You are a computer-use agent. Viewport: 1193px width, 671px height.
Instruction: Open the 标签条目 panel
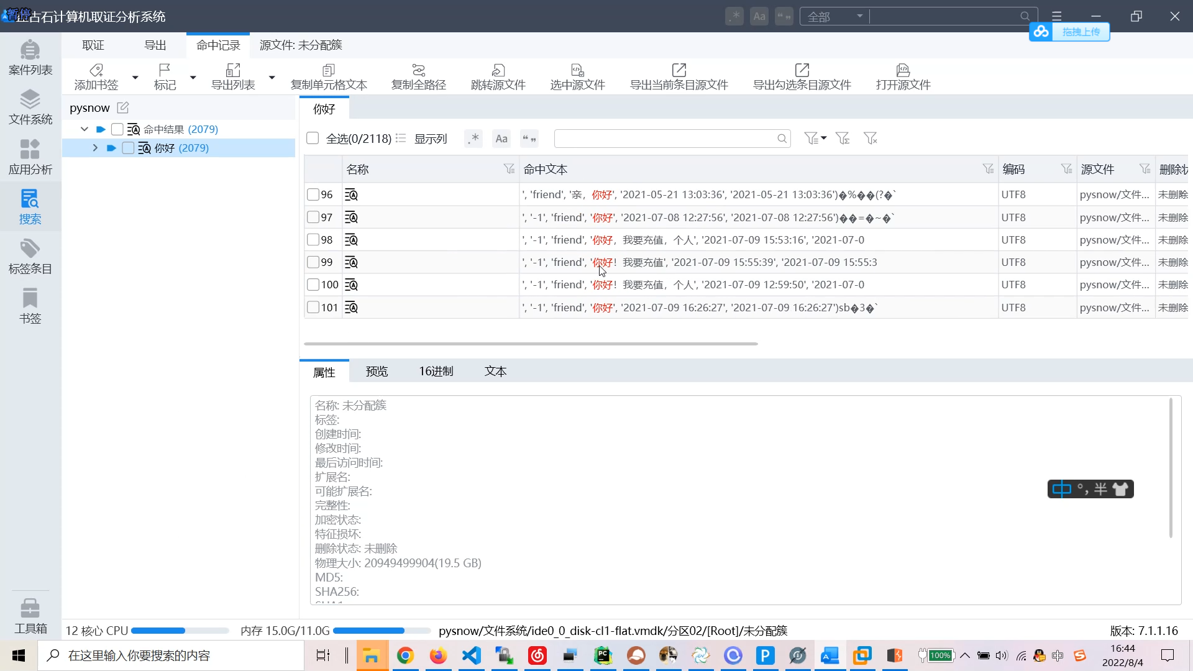coord(30,255)
